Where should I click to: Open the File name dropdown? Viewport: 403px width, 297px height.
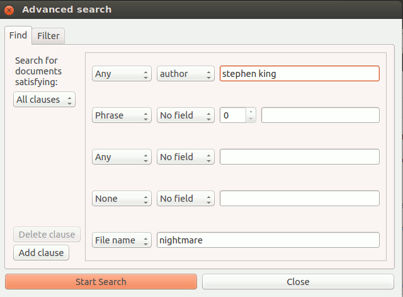pyautogui.click(x=122, y=240)
